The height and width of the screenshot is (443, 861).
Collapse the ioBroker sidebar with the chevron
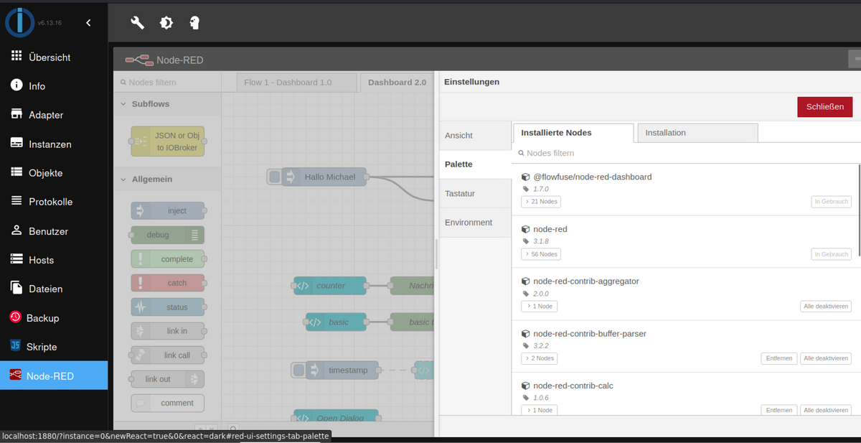(x=88, y=23)
